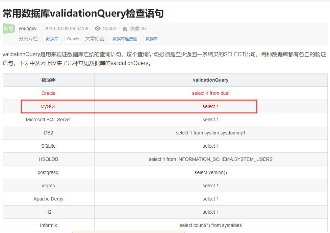330x233 pixels.
Task: Click 'select 1' in Microsoft SQL Server row
Action: [x=211, y=120]
